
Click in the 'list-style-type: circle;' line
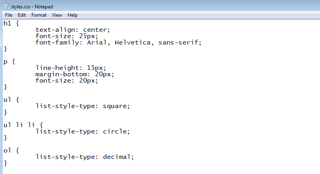83,131
